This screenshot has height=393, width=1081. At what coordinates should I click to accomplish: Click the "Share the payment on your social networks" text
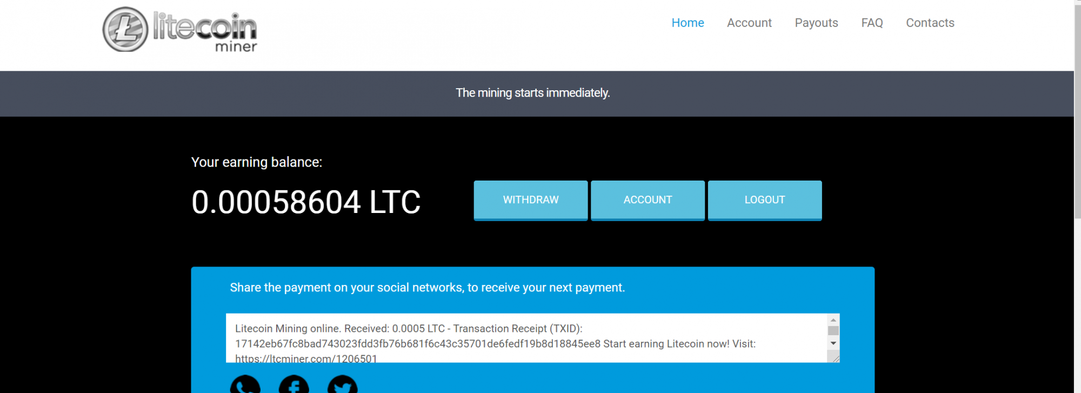(x=427, y=288)
